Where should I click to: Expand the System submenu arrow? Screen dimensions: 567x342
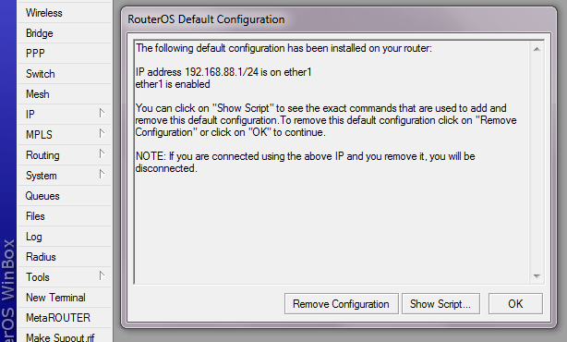pyautogui.click(x=102, y=174)
